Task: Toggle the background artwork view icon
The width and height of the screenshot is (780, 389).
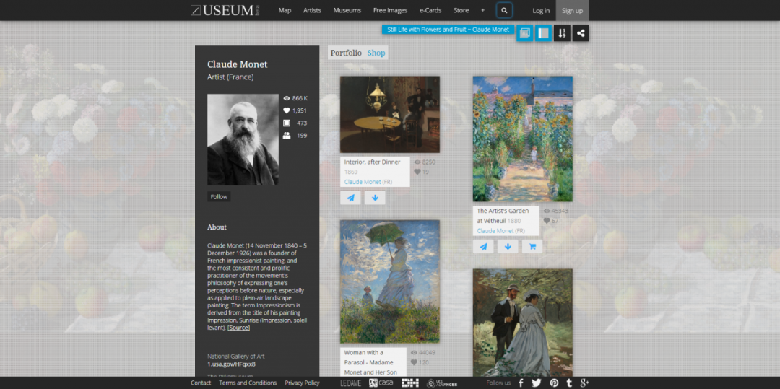Action: [x=525, y=33]
